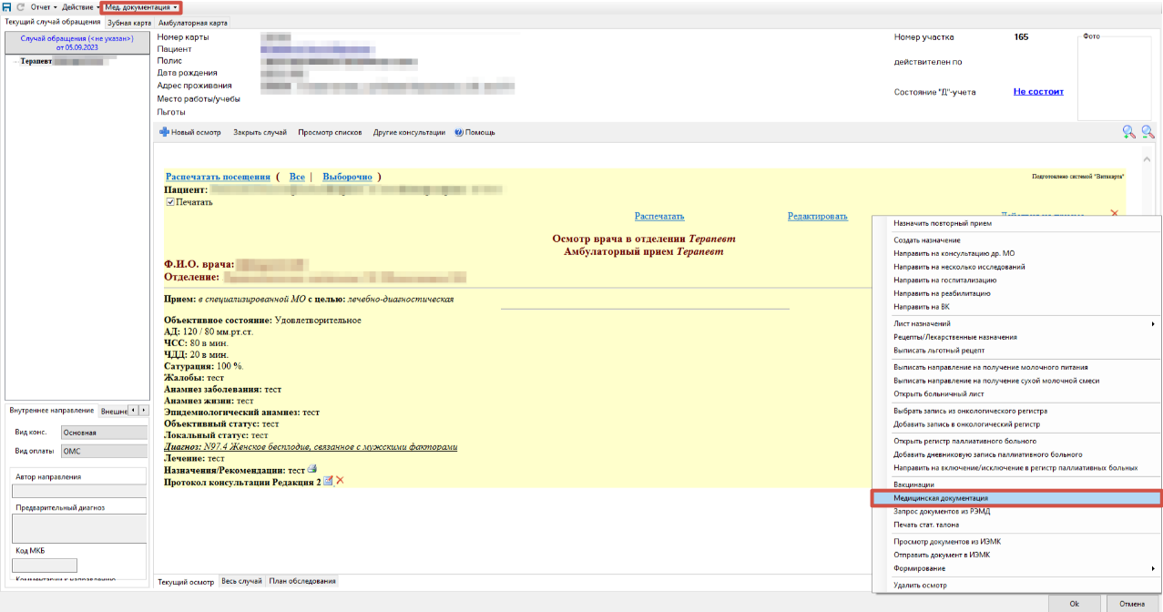Select Выписать льготный рецепт
Screen dimensions: 1163x612
click(x=1016, y=351)
